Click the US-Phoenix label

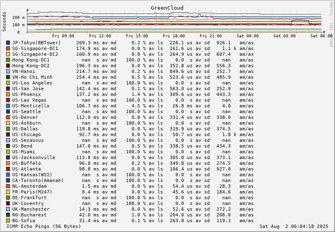27,94
